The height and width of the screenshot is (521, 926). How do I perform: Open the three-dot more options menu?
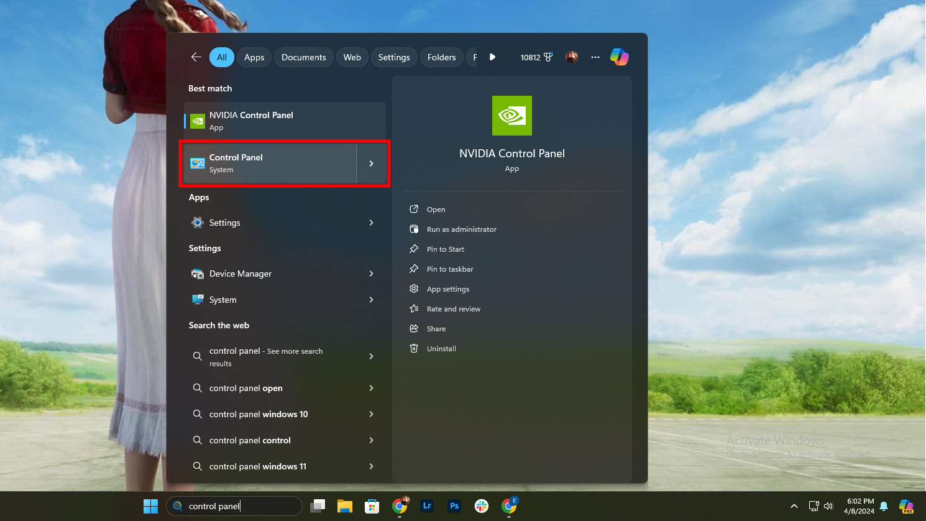[x=595, y=57]
